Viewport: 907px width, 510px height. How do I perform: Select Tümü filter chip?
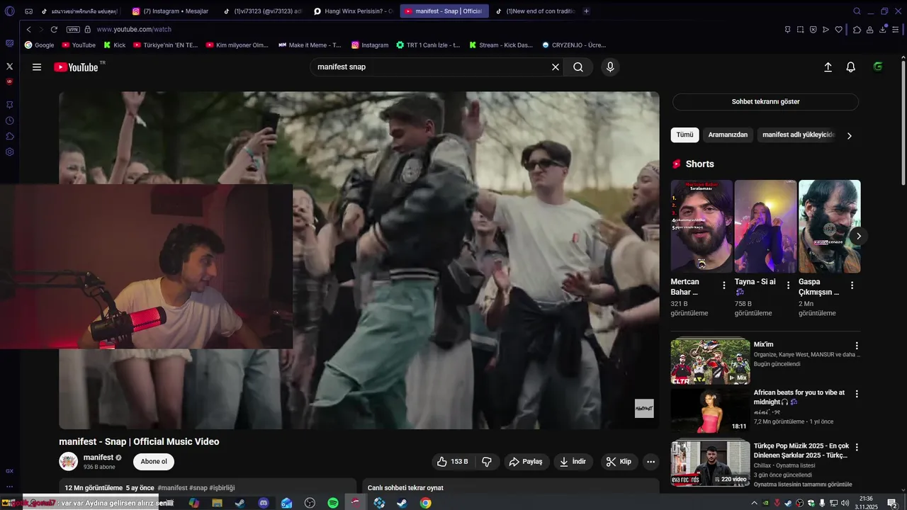click(685, 135)
